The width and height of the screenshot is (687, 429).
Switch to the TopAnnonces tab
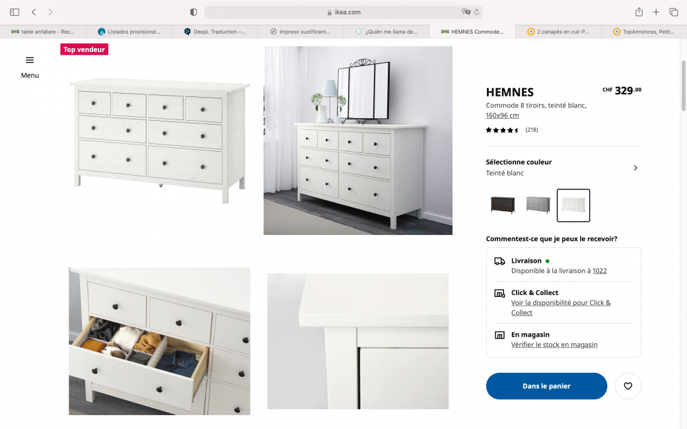(x=644, y=32)
